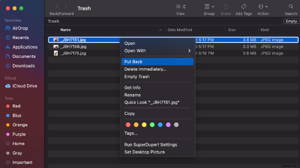The image size is (300, 168).
Task: Click the Share toolbar icon
Action: point(226,6)
